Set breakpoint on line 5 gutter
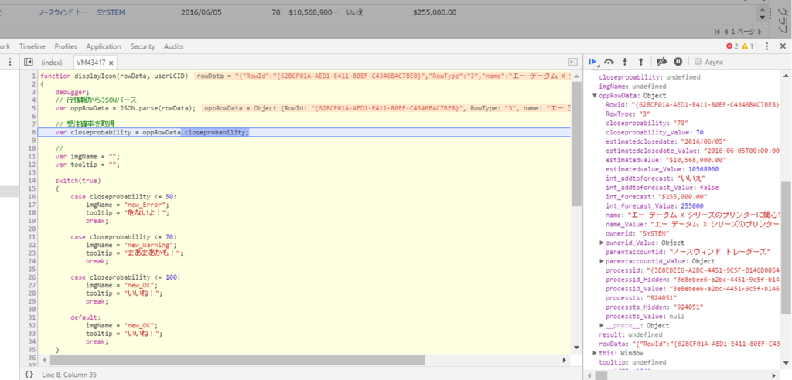The width and height of the screenshot is (792, 380). [x=32, y=108]
